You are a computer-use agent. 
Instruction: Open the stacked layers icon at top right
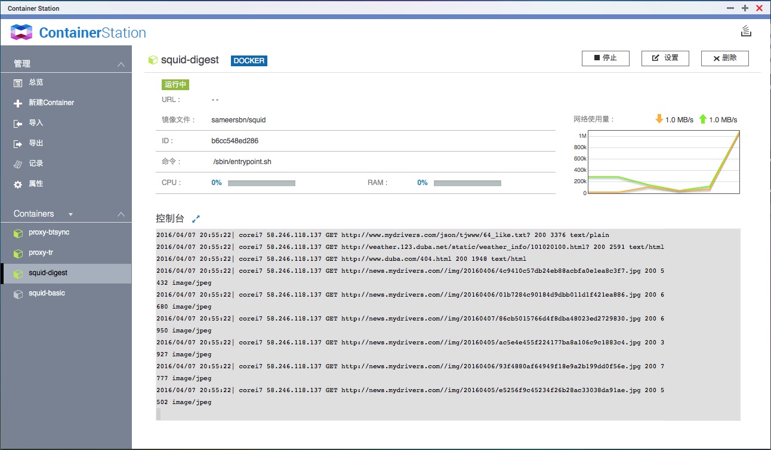click(745, 31)
